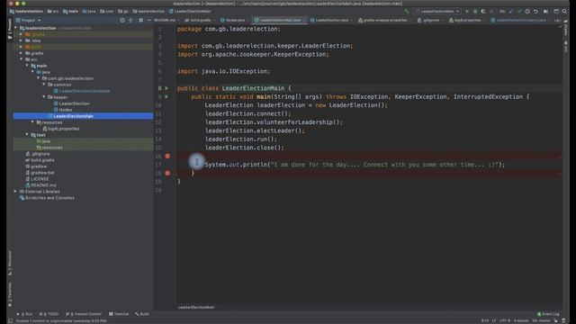
Task: Collapse the common package
Action: coord(44,85)
